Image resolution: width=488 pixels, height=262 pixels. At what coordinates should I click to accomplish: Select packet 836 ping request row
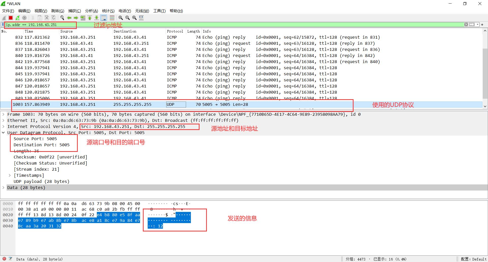coord(241,43)
